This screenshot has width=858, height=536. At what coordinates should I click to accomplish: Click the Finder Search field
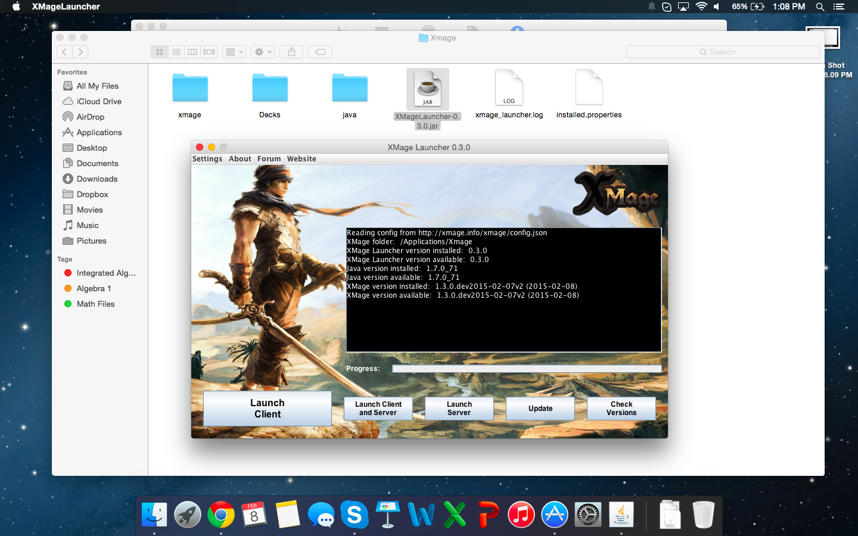(723, 52)
